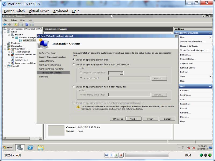Collapse the Configuration tree node

5,49
